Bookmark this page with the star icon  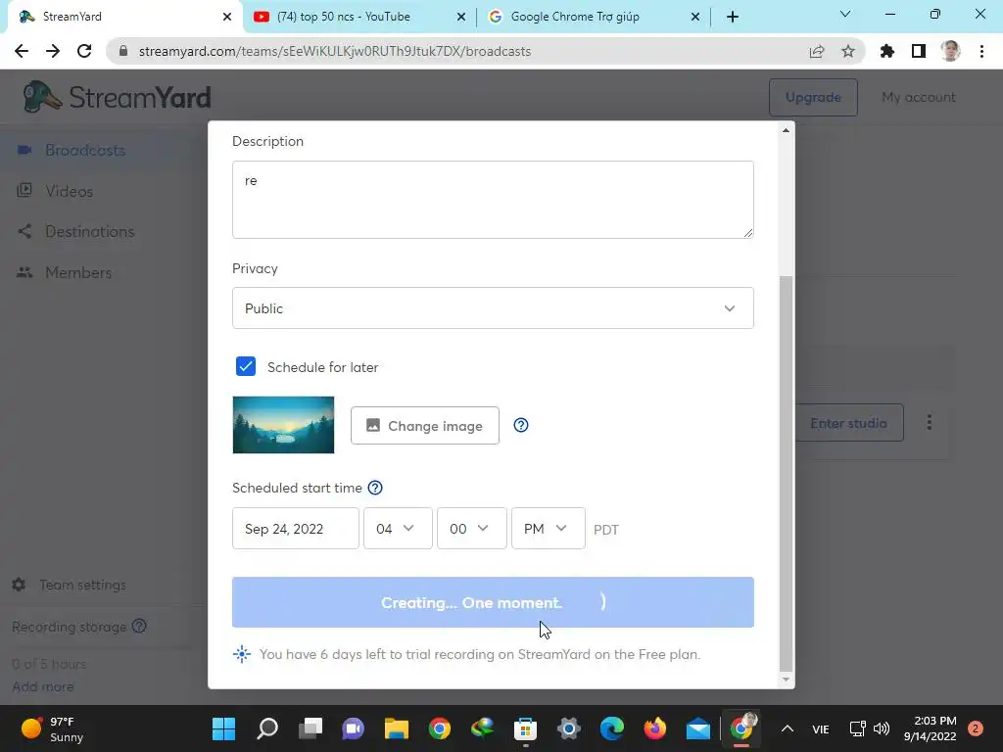(848, 51)
